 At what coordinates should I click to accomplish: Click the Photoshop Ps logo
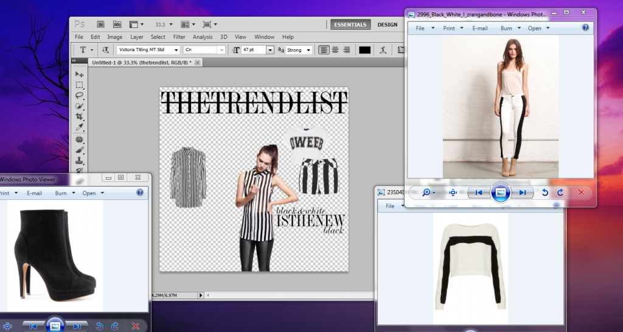(80, 24)
